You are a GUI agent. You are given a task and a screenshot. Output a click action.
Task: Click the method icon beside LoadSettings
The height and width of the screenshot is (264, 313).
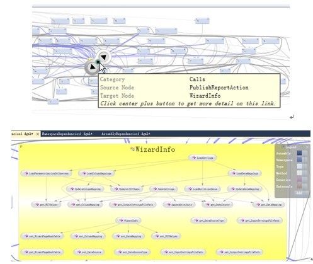pos(194,158)
